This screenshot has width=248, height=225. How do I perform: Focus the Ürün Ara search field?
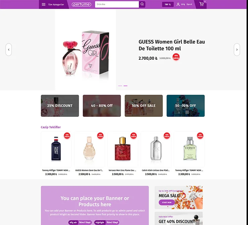(117, 4)
